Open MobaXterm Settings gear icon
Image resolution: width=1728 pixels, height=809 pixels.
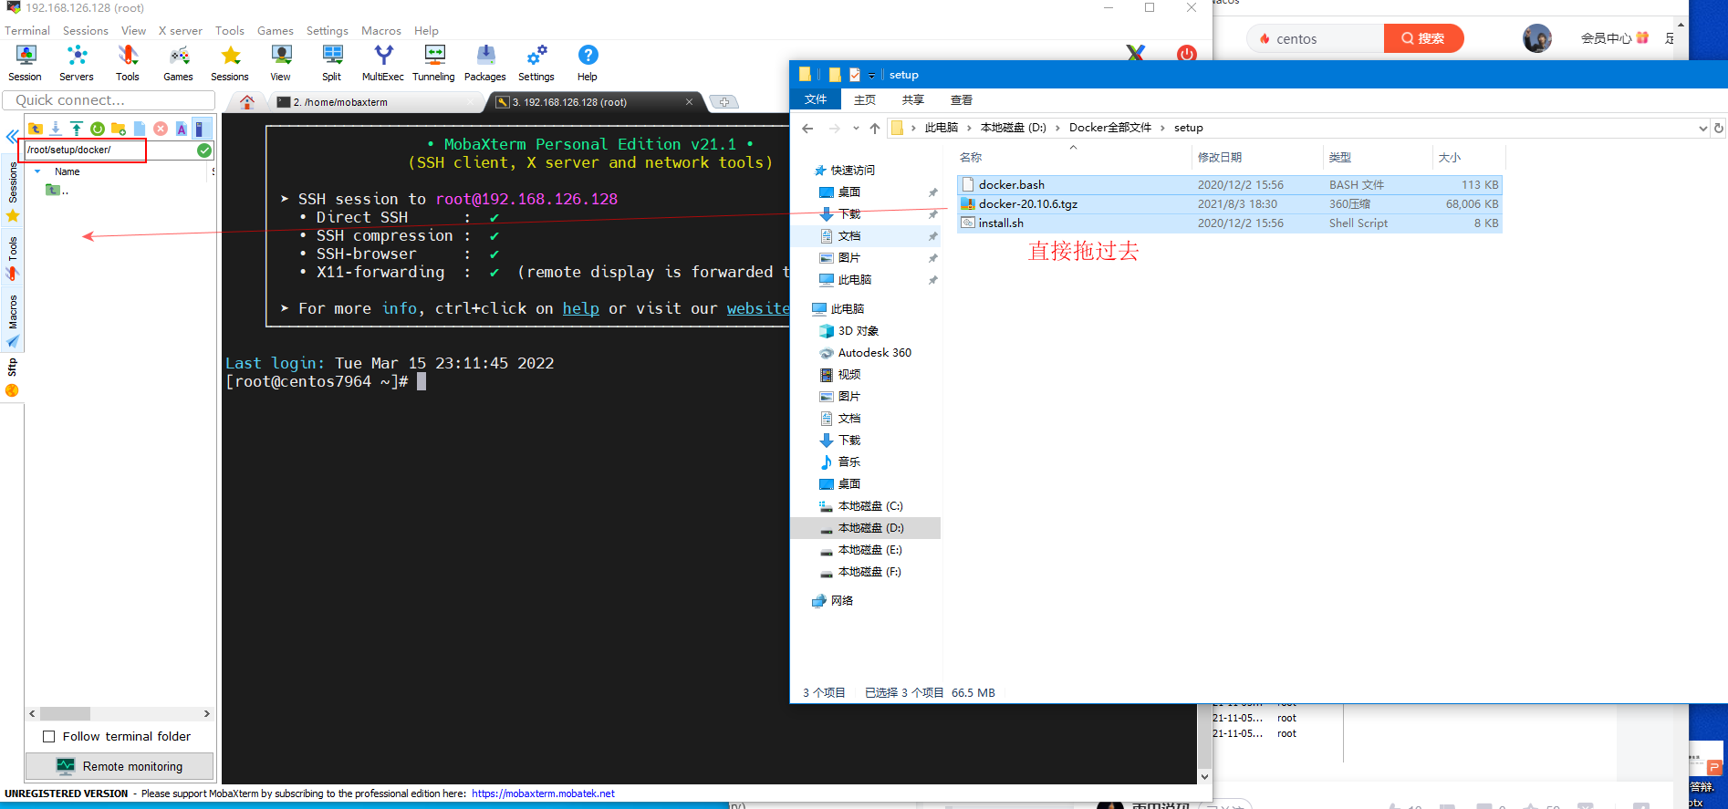pos(536,63)
